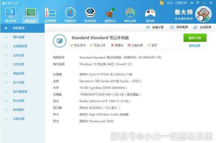Click the PM8256GPTCB3B-E84 disk value
Image resolution: width=216 pixels, height=143 pixels.
[x=110, y=95]
